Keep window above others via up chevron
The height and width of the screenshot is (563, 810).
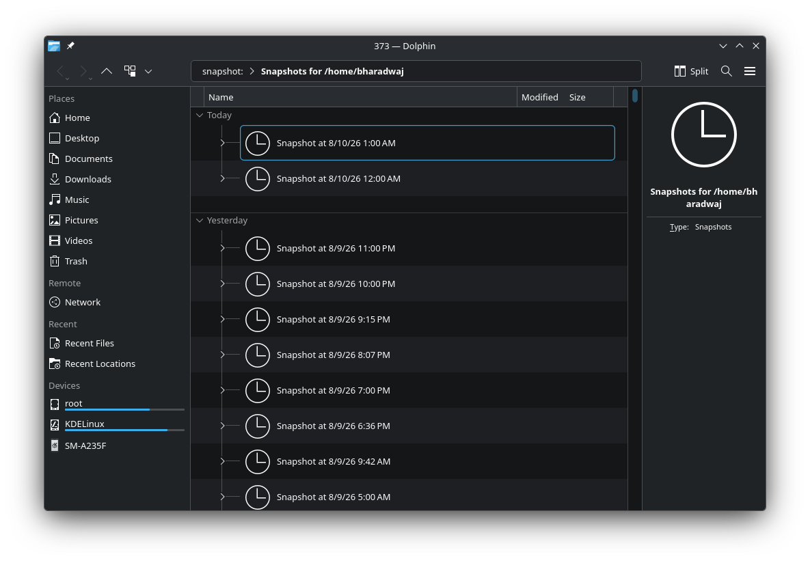(x=740, y=46)
